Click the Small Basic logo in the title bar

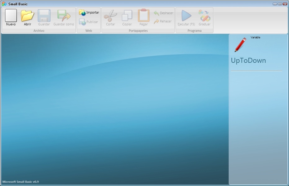[4, 4]
